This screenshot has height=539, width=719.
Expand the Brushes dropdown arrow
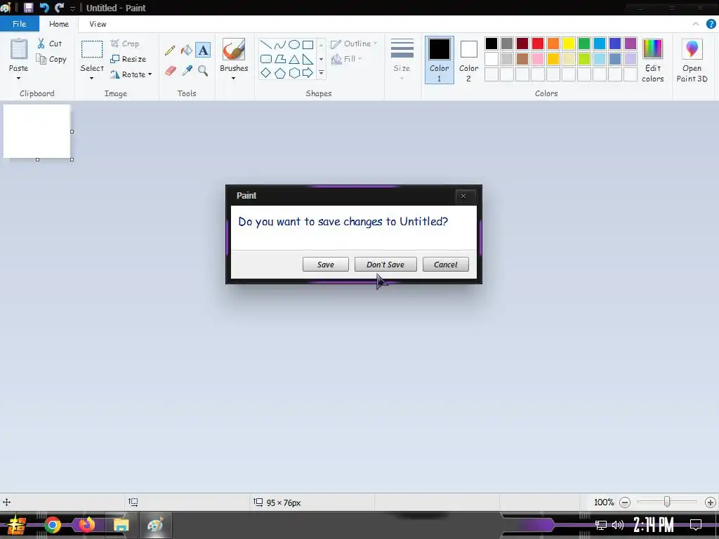[x=233, y=79]
